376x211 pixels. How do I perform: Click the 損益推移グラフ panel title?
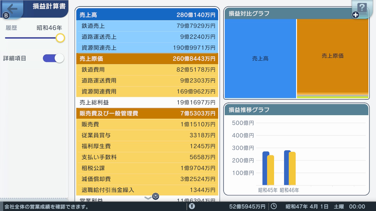(x=249, y=110)
